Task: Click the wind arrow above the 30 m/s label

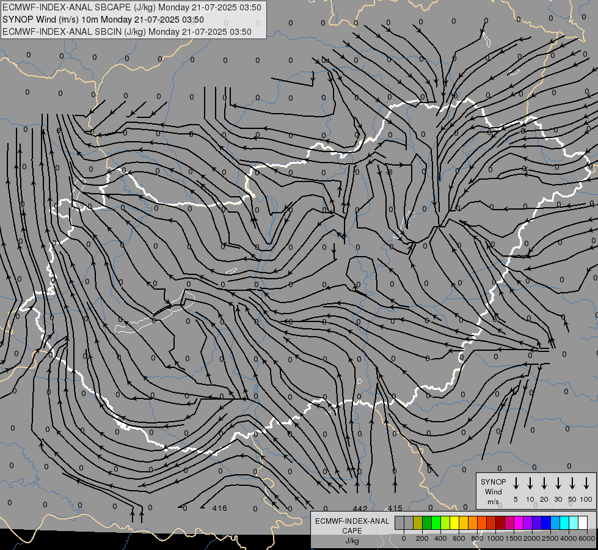Action: (x=558, y=483)
